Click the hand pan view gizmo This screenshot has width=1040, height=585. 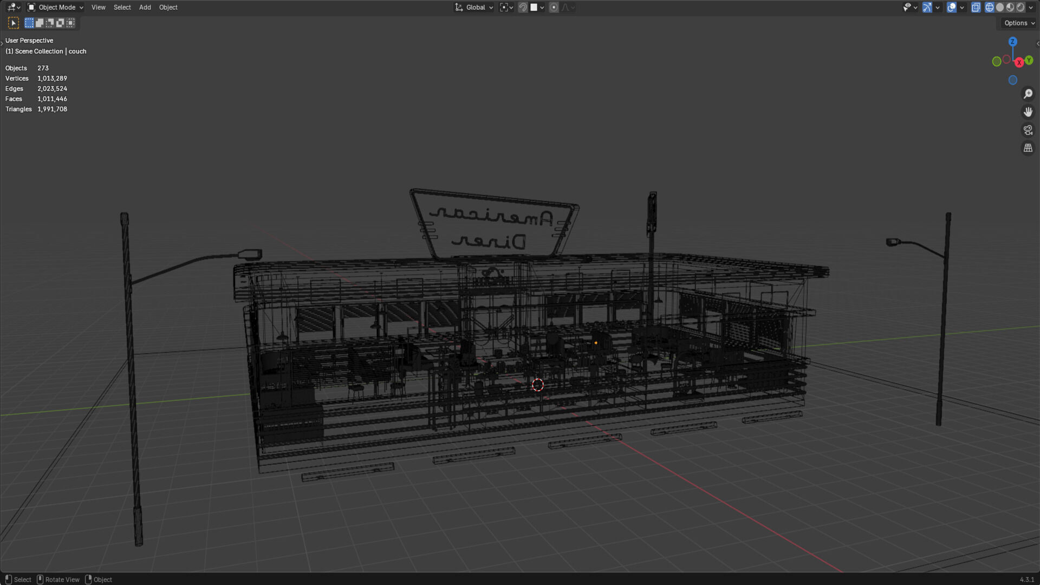1028,112
